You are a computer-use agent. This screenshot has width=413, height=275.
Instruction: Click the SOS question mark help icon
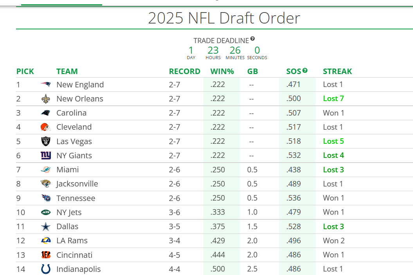click(305, 71)
